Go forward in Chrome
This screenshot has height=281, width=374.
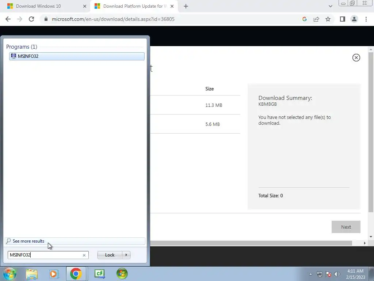click(20, 19)
